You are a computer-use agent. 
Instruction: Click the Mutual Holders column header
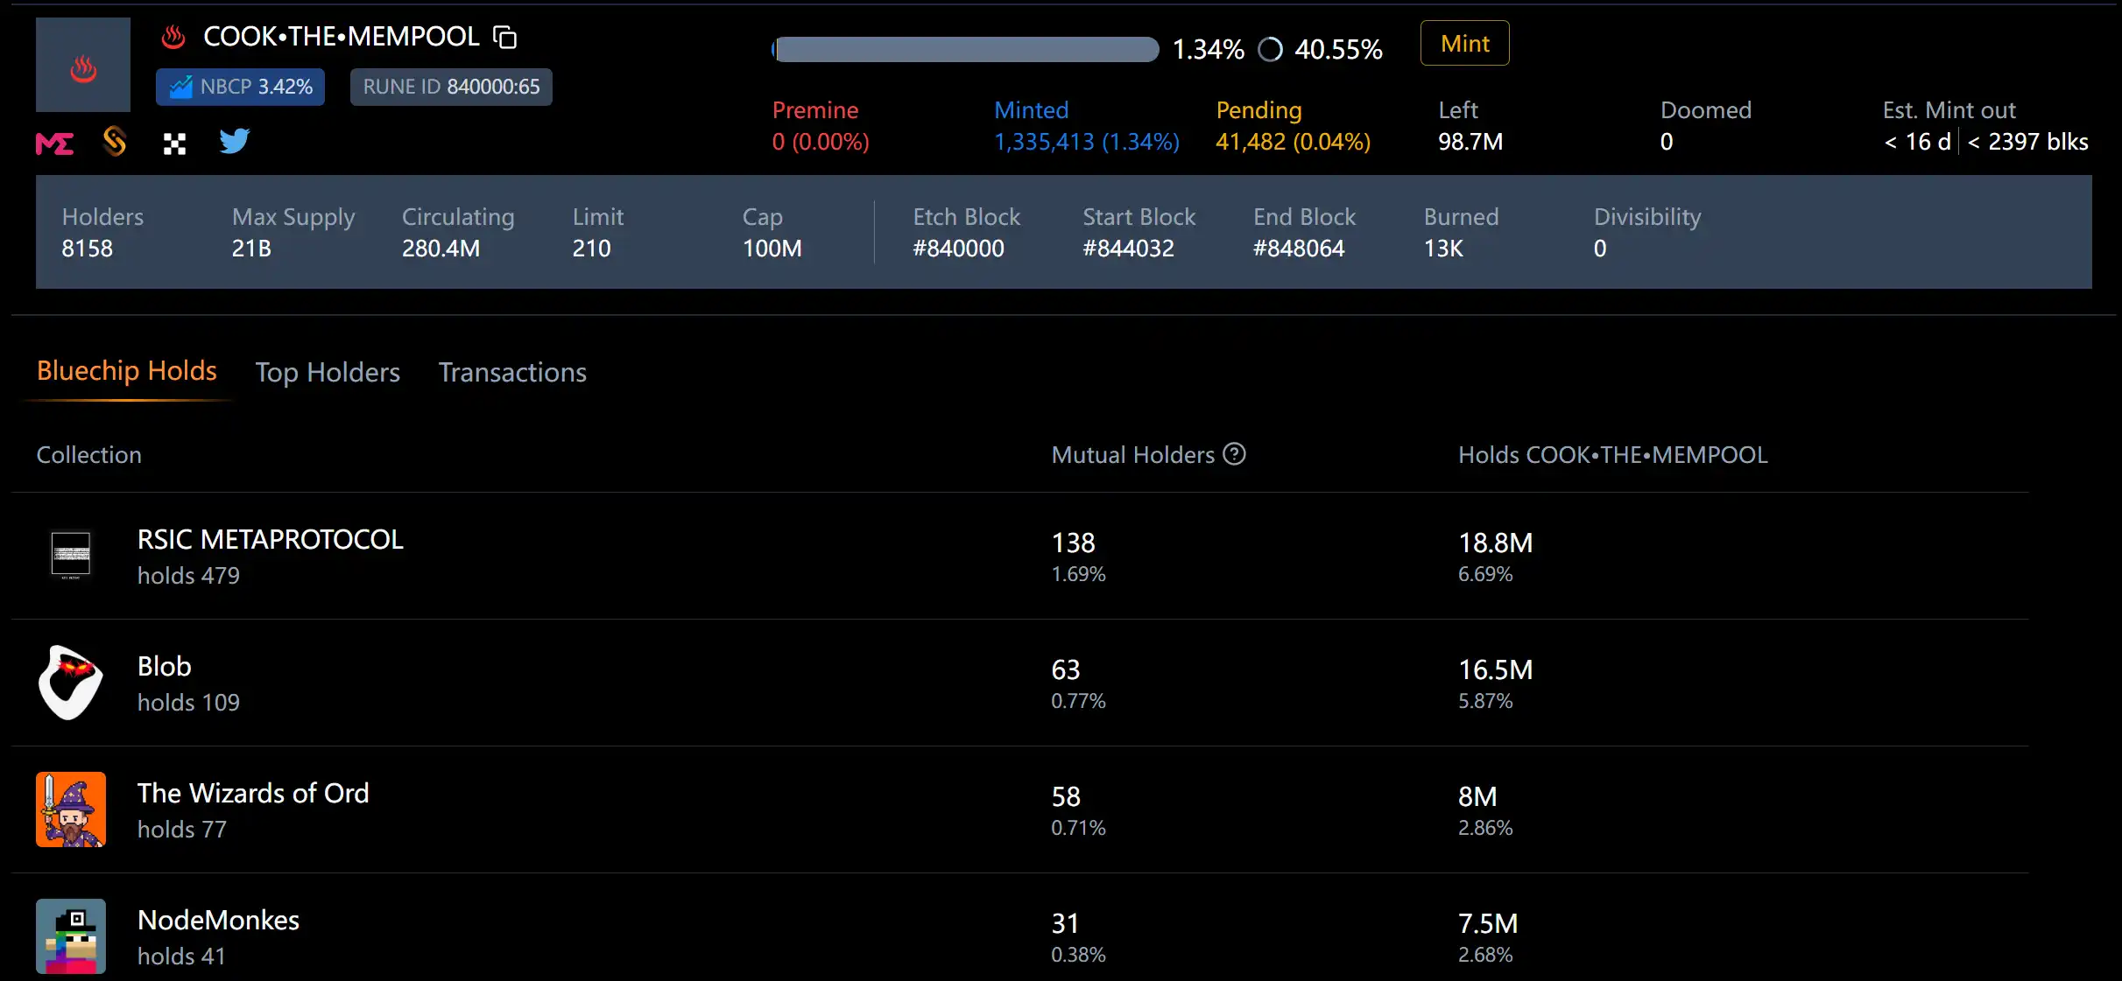pos(1133,455)
